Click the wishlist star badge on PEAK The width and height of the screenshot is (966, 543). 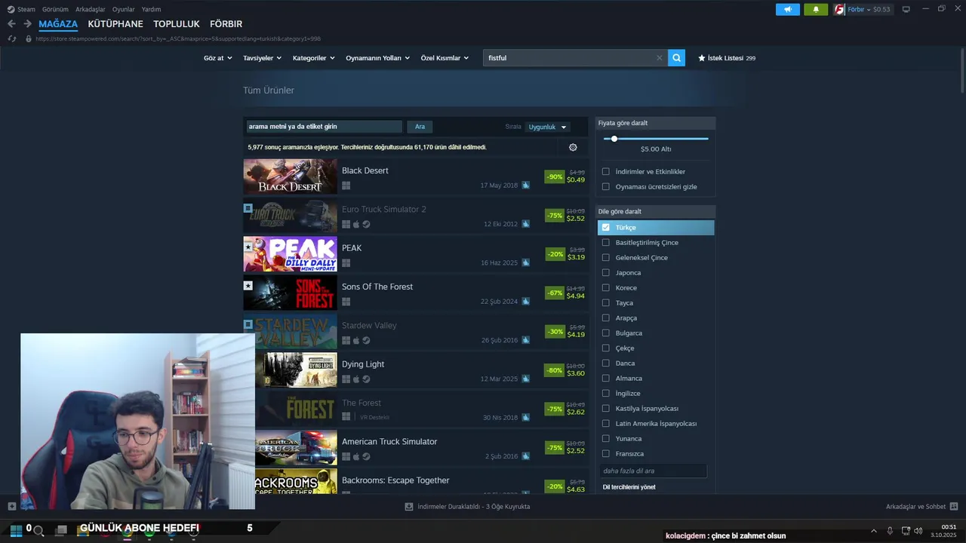coord(248,247)
